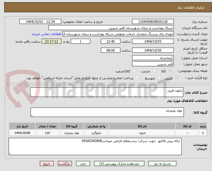Click the گروه کالا table column header
This screenshot has height=171, width=212.
pyautogui.click(x=72, y=126)
